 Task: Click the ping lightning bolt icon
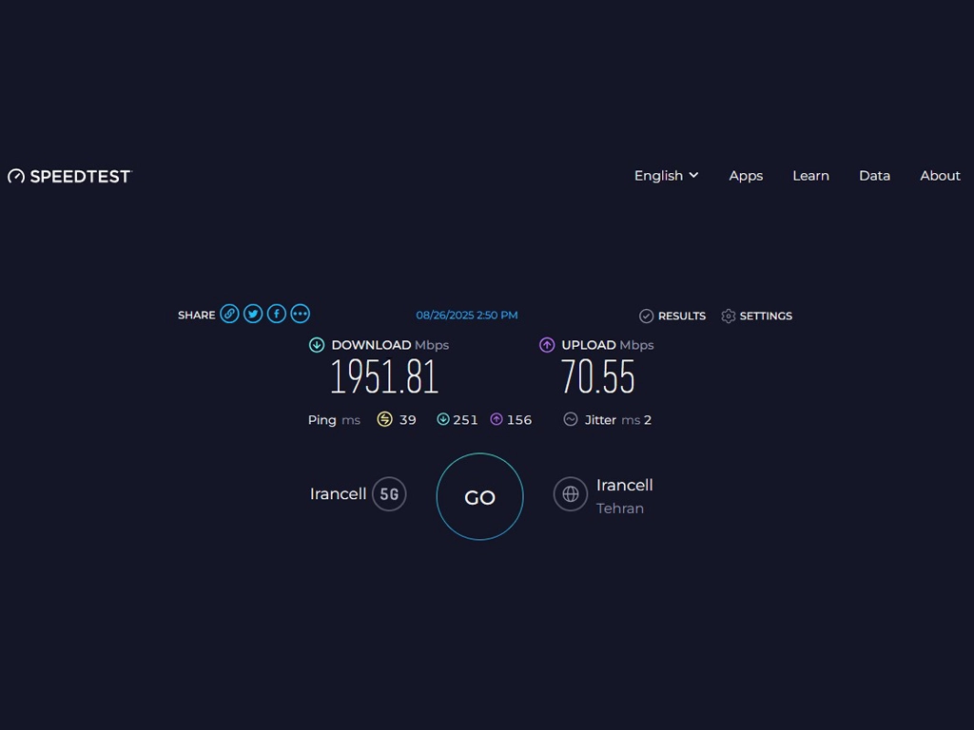pyautogui.click(x=384, y=419)
